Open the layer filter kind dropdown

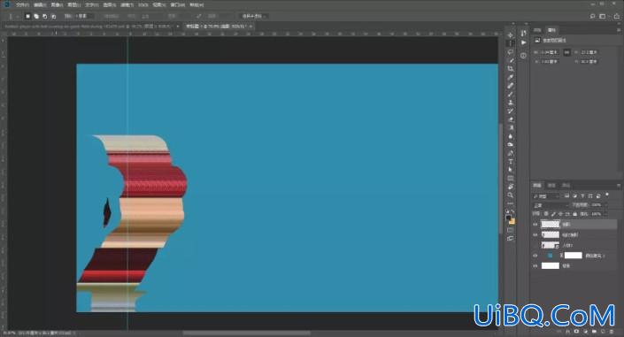[x=547, y=195]
